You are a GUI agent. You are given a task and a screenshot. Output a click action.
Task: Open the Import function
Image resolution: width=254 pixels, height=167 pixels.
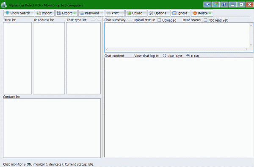click(44, 13)
